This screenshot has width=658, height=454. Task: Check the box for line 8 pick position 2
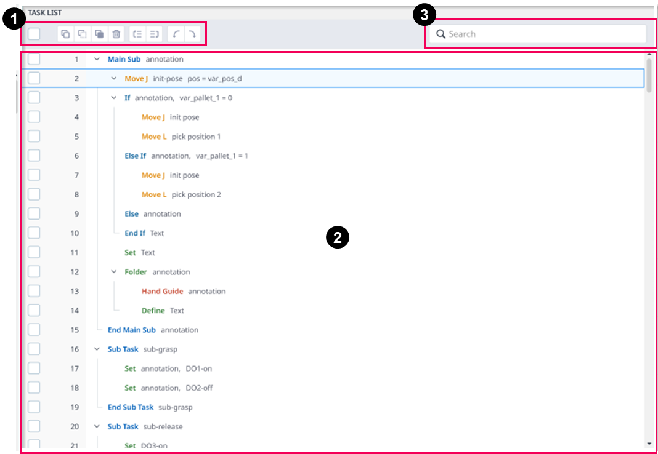pyautogui.click(x=33, y=194)
